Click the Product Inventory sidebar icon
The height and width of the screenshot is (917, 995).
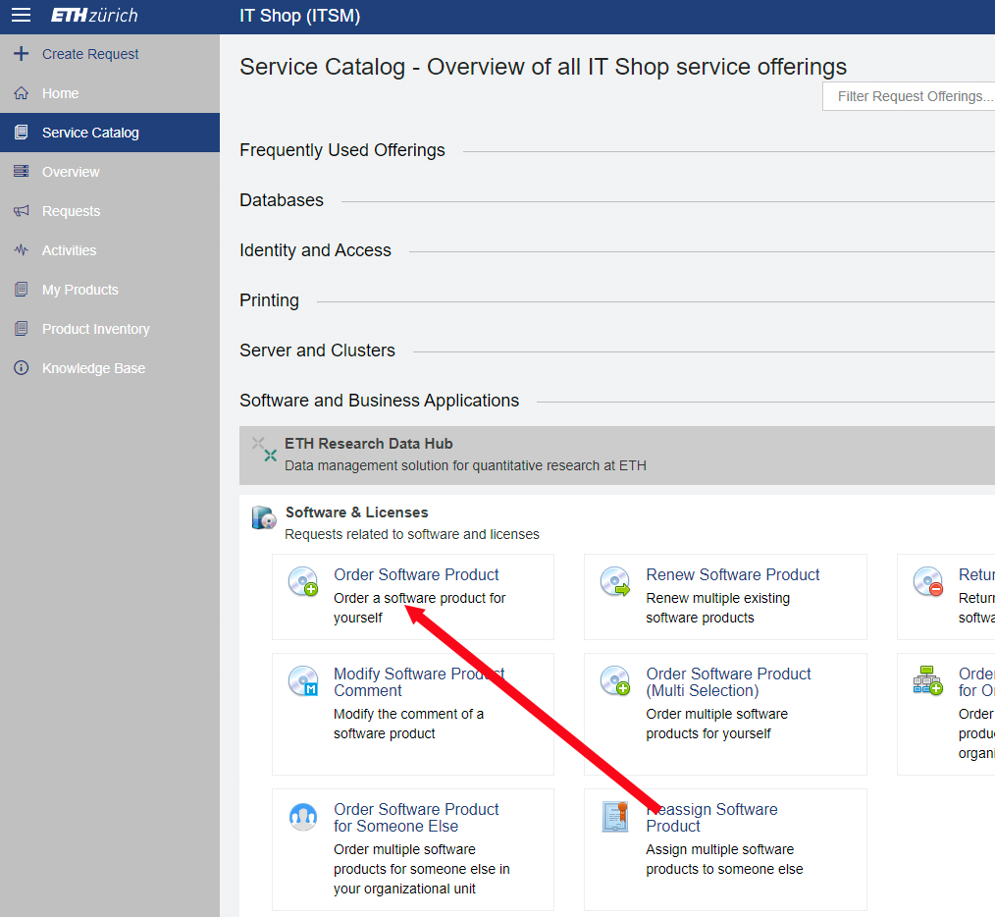coord(21,329)
